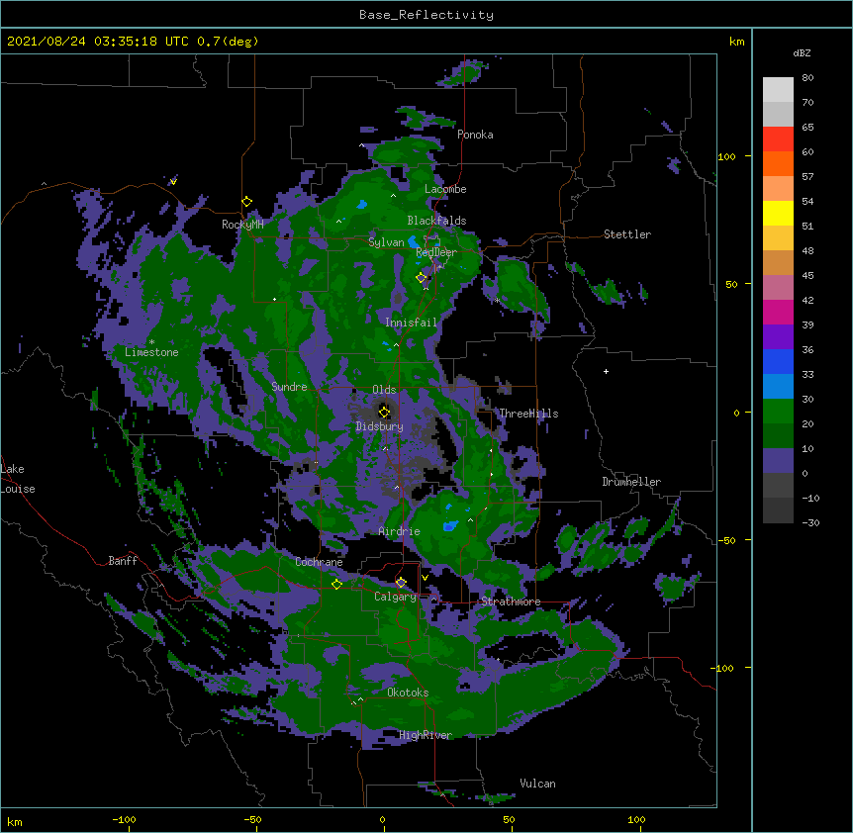The height and width of the screenshot is (833, 853).
Task: Click the Lake Louise label
Action: [18, 479]
